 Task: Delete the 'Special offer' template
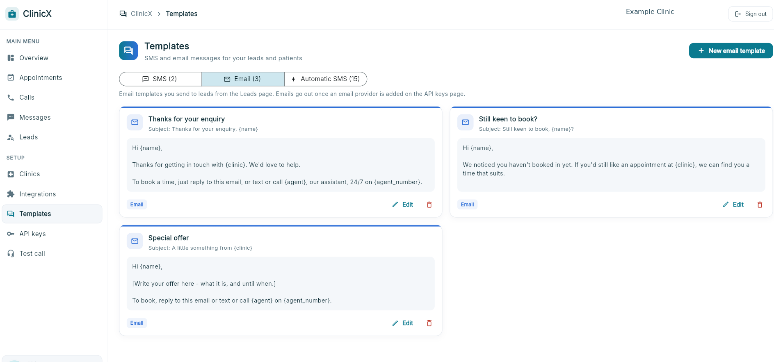tap(429, 323)
